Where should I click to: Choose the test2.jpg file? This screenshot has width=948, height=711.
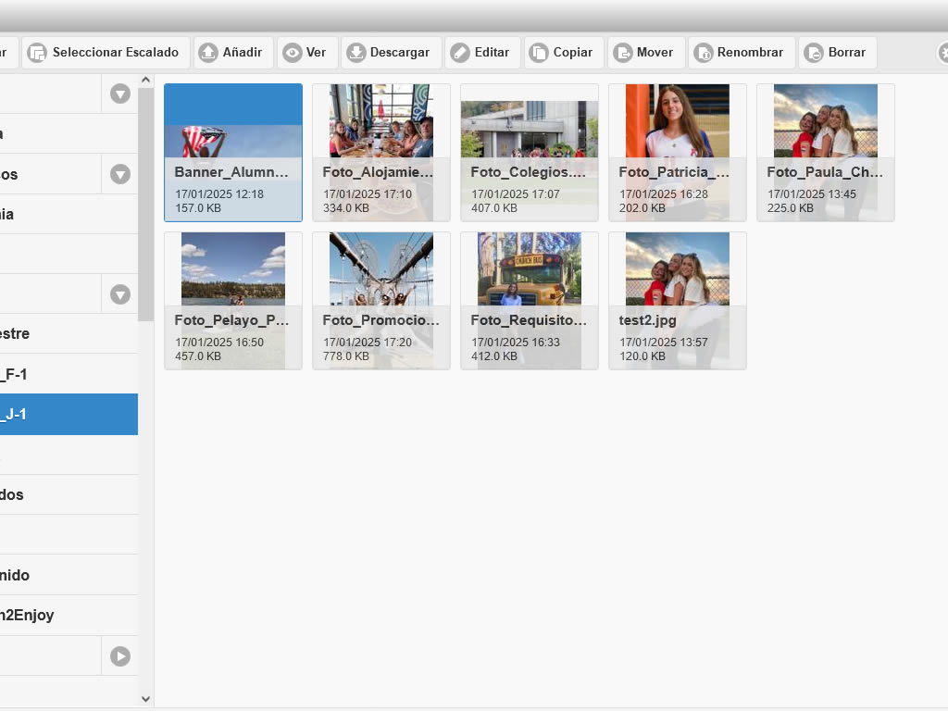tap(678, 301)
